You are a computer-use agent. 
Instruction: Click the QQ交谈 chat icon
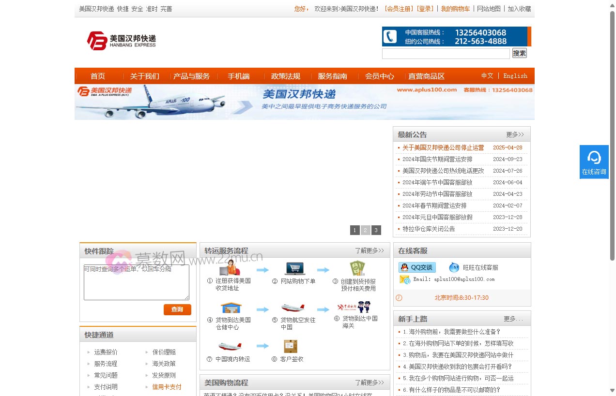[x=417, y=267]
